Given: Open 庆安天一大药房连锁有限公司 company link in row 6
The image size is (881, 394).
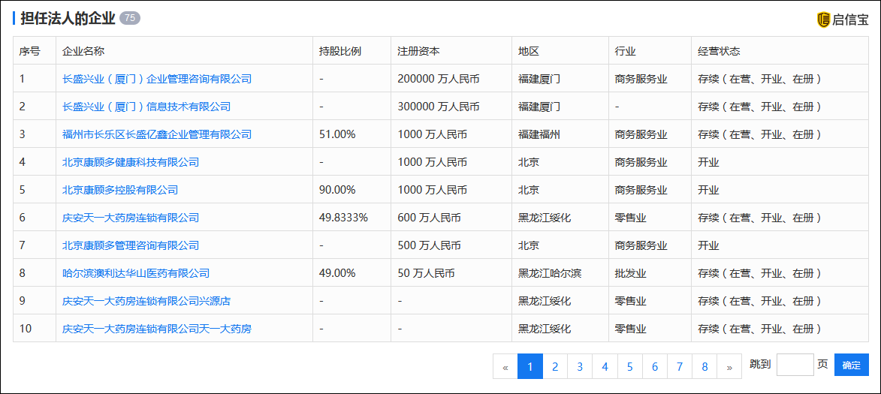Looking at the screenshot, I should pyautogui.click(x=131, y=218).
